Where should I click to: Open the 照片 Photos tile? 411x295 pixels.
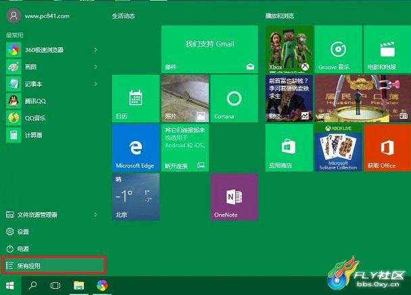click(x=185, y=99)
